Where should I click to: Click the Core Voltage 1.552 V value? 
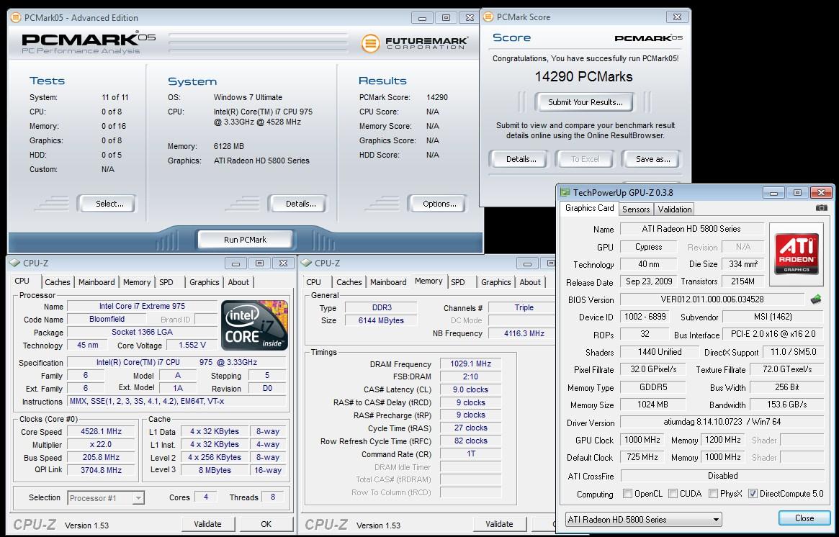pyautogui.click(x=192, y=346)
